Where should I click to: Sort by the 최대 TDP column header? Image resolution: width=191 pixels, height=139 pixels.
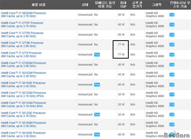(123, 5)
